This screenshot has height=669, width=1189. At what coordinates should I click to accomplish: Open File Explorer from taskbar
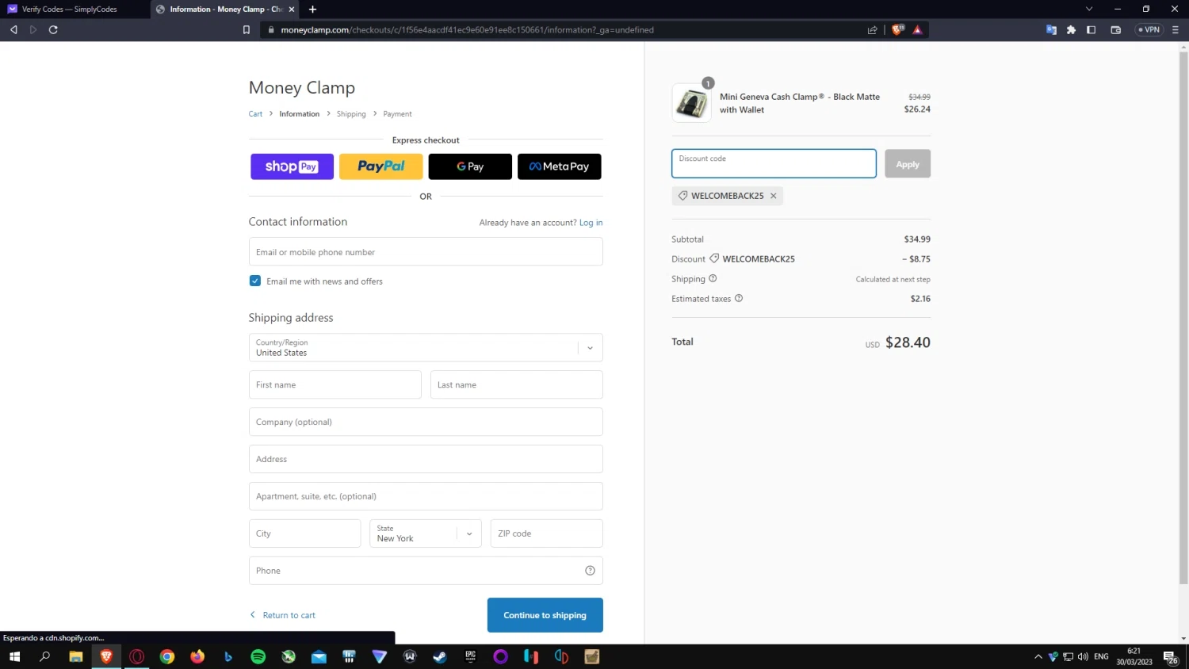[75, 656]
